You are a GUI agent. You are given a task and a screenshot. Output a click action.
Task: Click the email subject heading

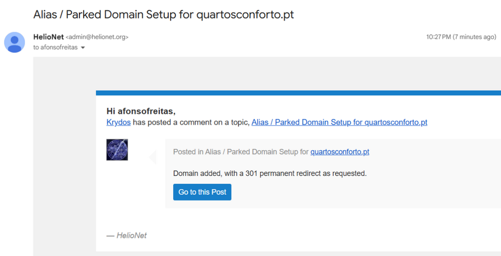(x=163, y=15)
